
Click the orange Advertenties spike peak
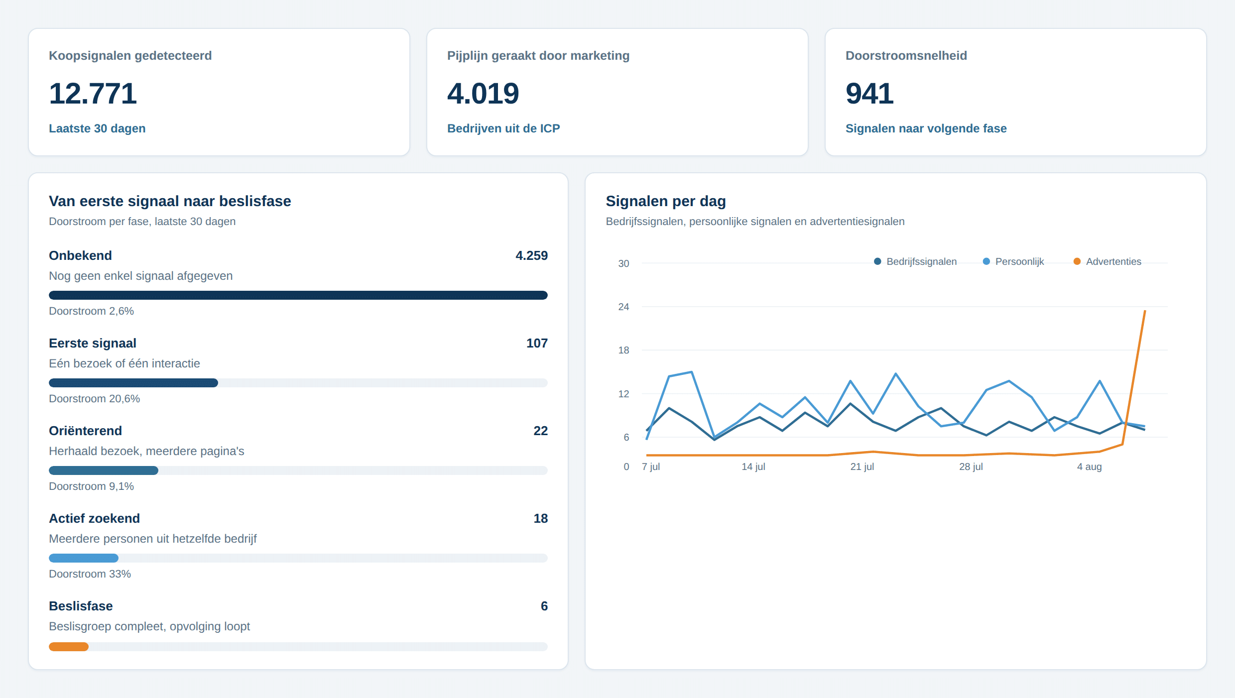pyautogui.click(x=1144, y=312)
